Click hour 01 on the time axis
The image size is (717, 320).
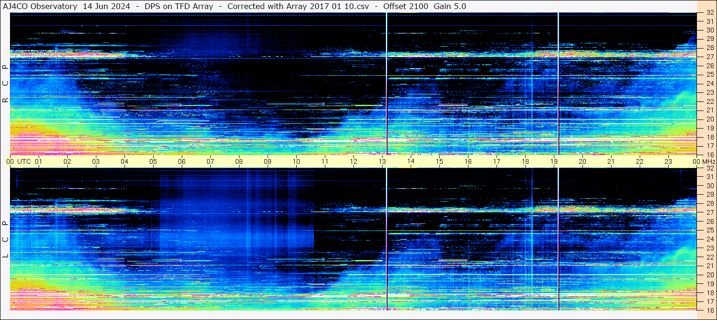(x=39, y=161)
